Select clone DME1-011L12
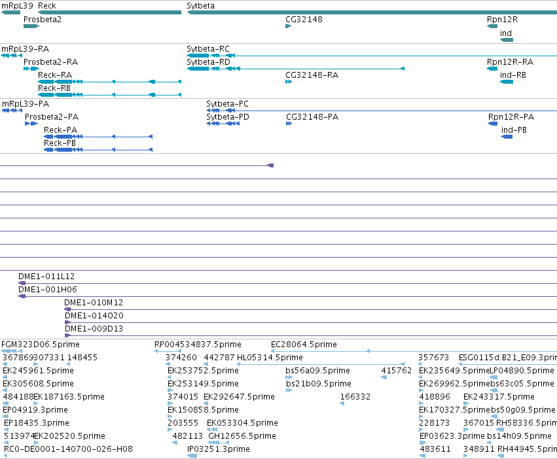The width and height of the screenshot is (557, 459). pos(46,277)
